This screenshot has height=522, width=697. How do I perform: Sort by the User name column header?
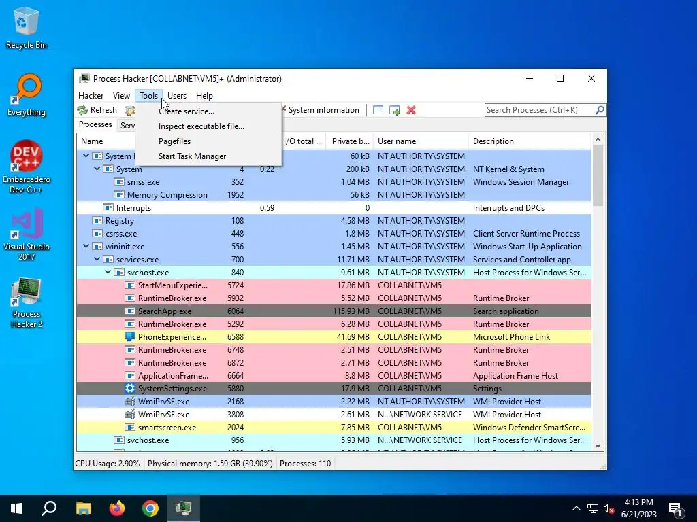click(421, 141)
